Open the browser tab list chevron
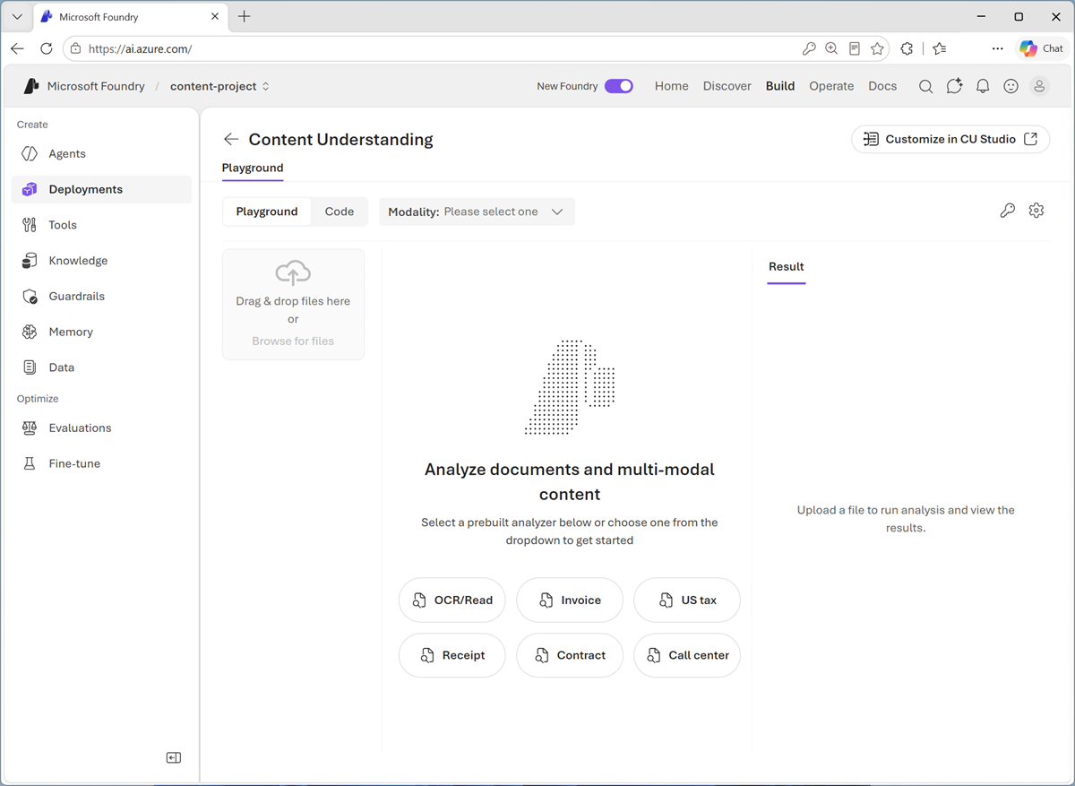This screenshot has height=786, width=1075. [17, 17]
